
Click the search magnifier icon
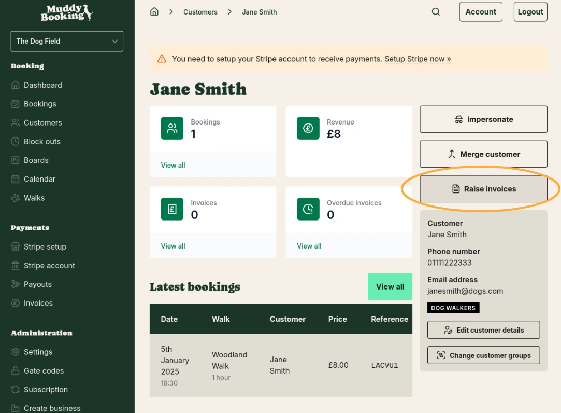pyautogui.click(x=436, y=11)
